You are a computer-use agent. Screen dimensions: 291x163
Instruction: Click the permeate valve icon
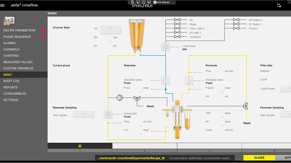click(x=189, y=81)
